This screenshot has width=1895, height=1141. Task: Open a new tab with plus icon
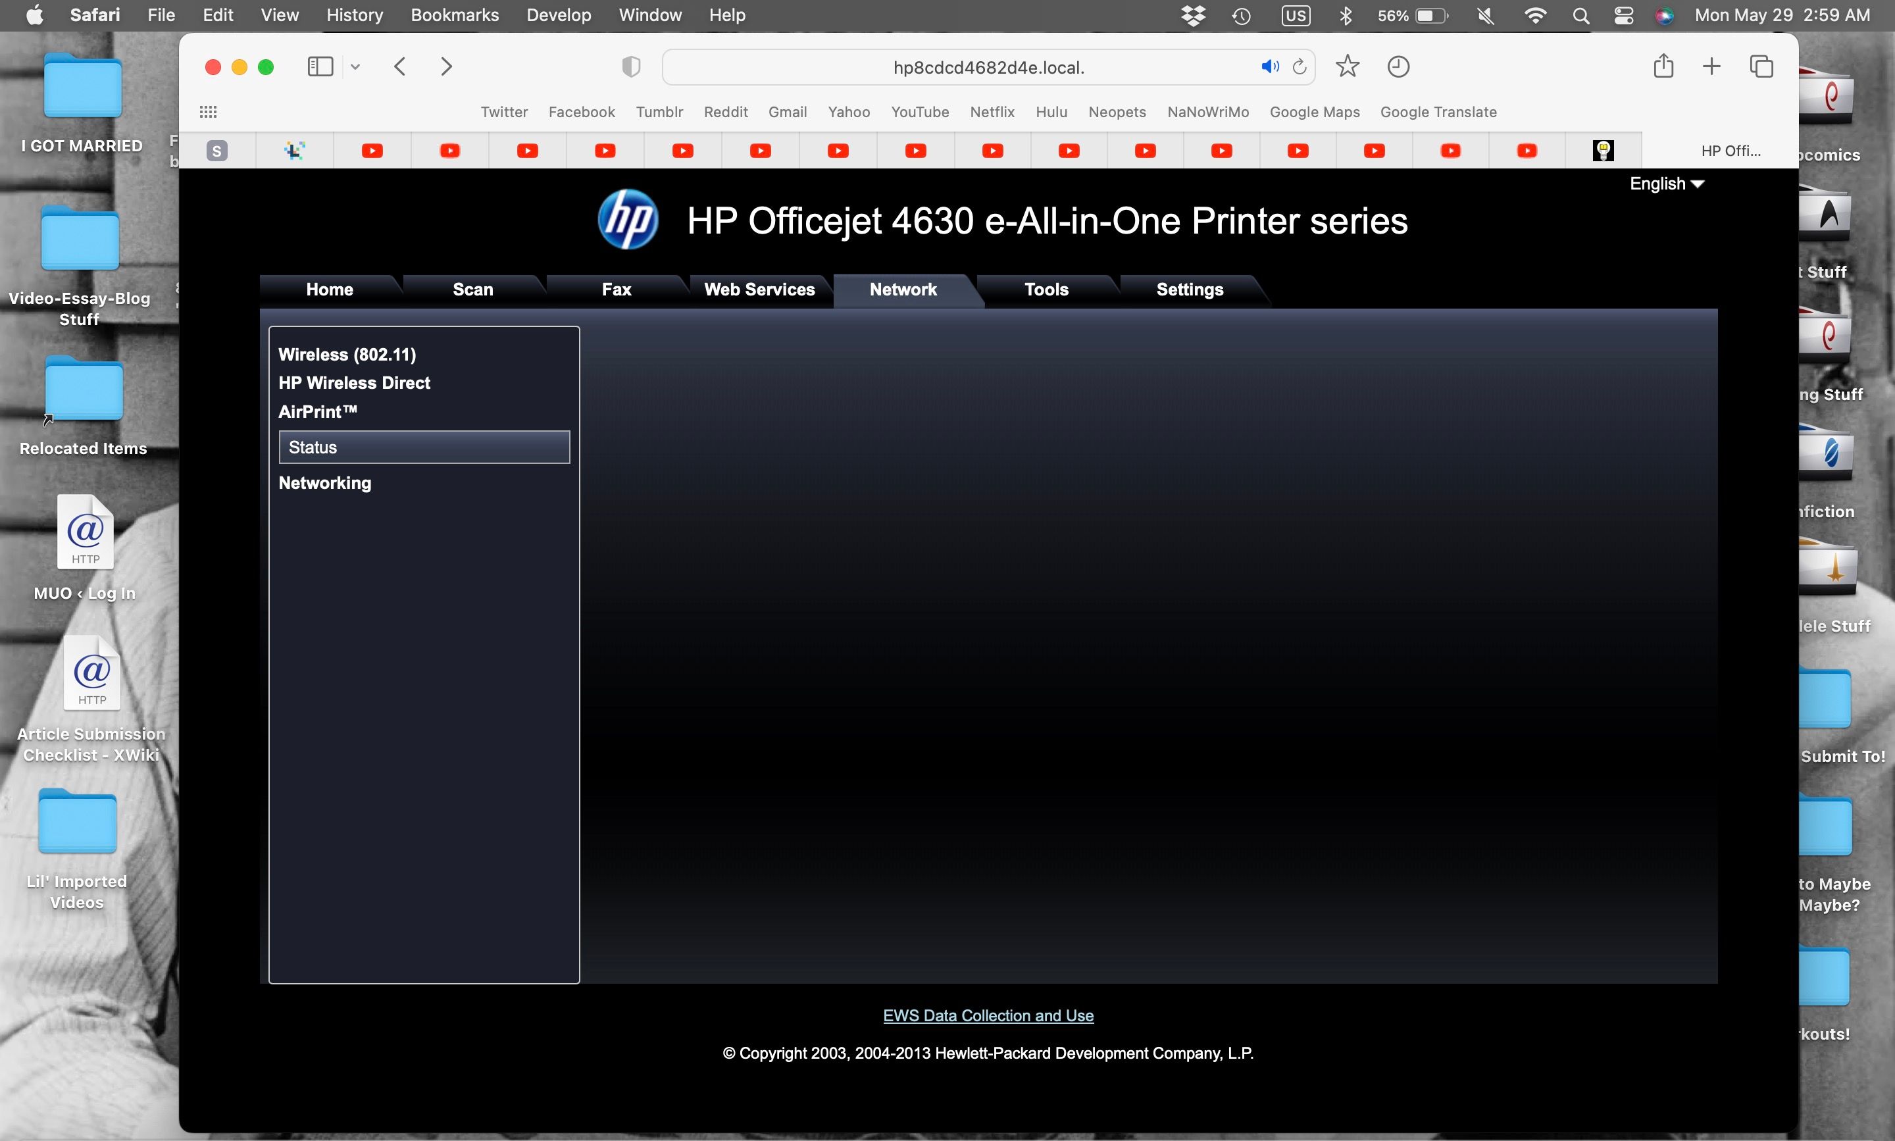point(1711,67)
